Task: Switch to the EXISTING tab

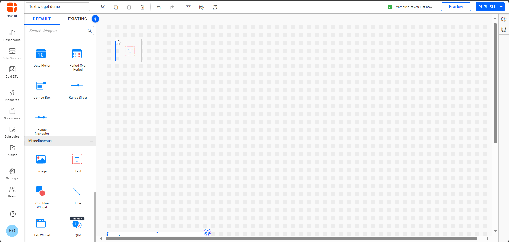Action: (x=77, y=19)
